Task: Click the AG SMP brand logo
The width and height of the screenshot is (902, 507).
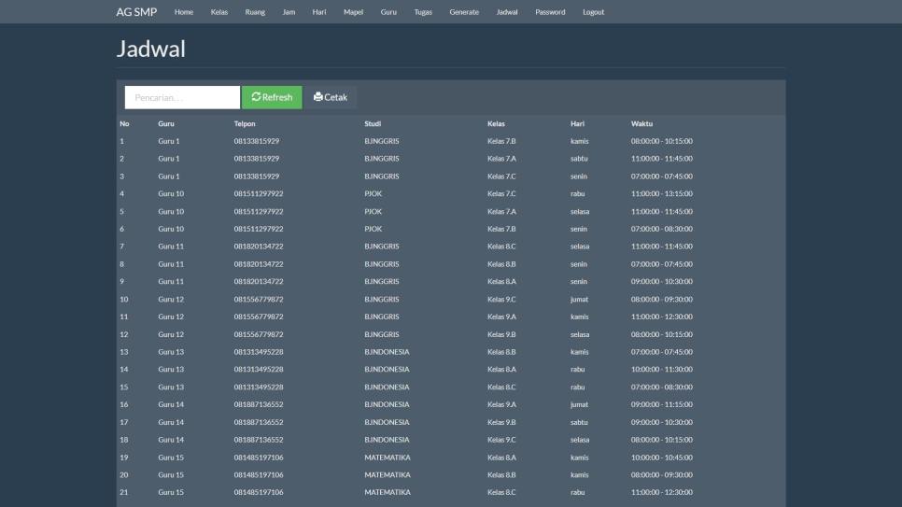Action: (136, 12)
